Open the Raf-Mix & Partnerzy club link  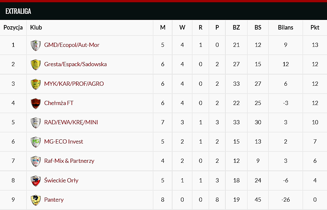pos(69,161)
